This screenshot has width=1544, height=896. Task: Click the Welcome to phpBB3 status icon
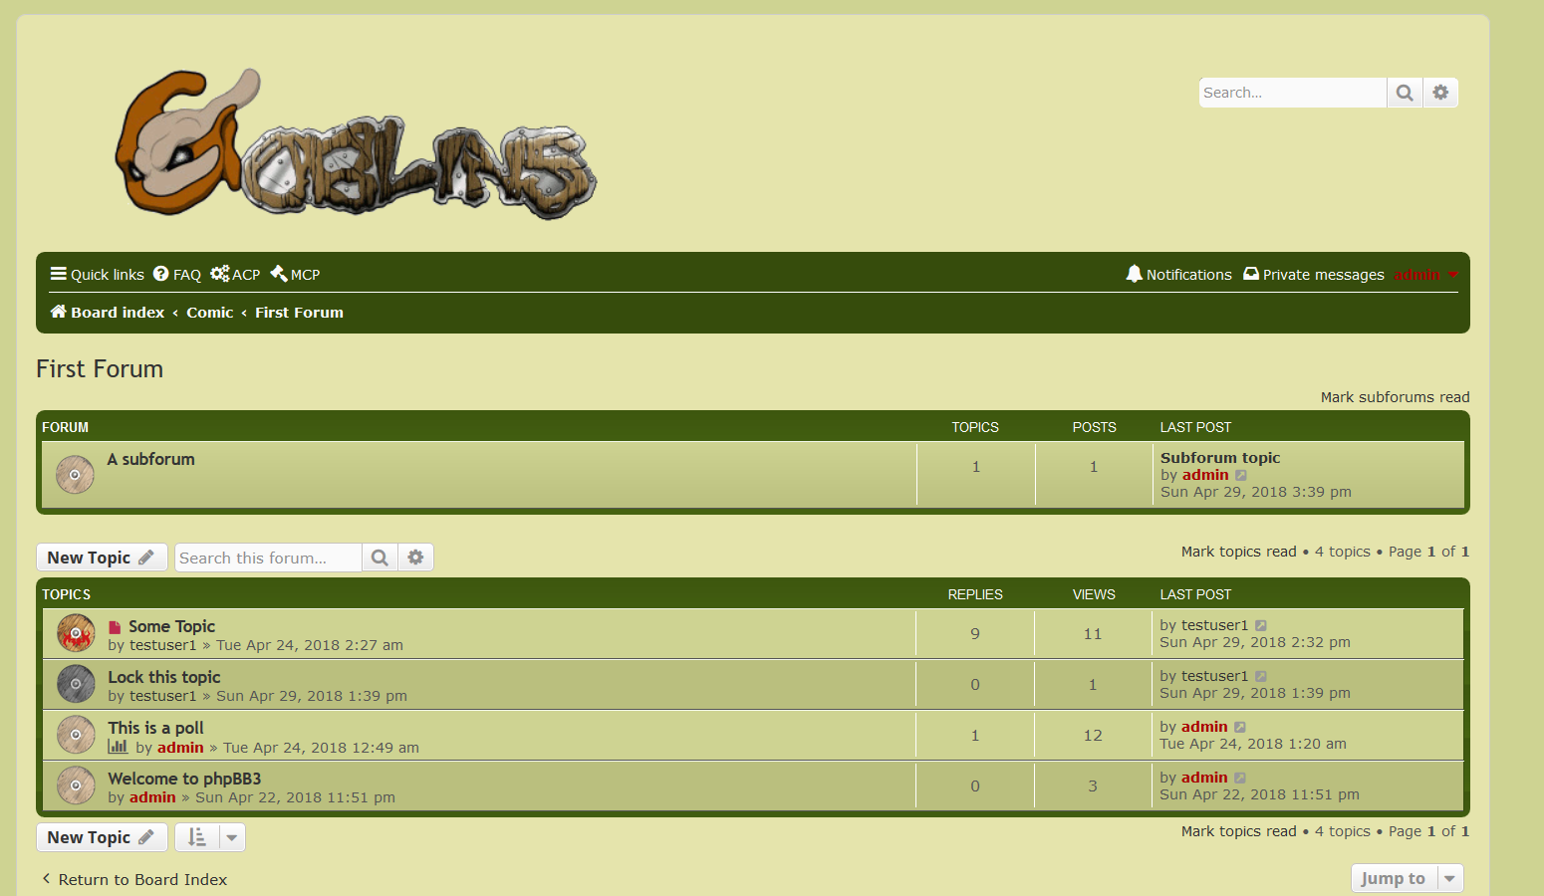click(76, 785)
